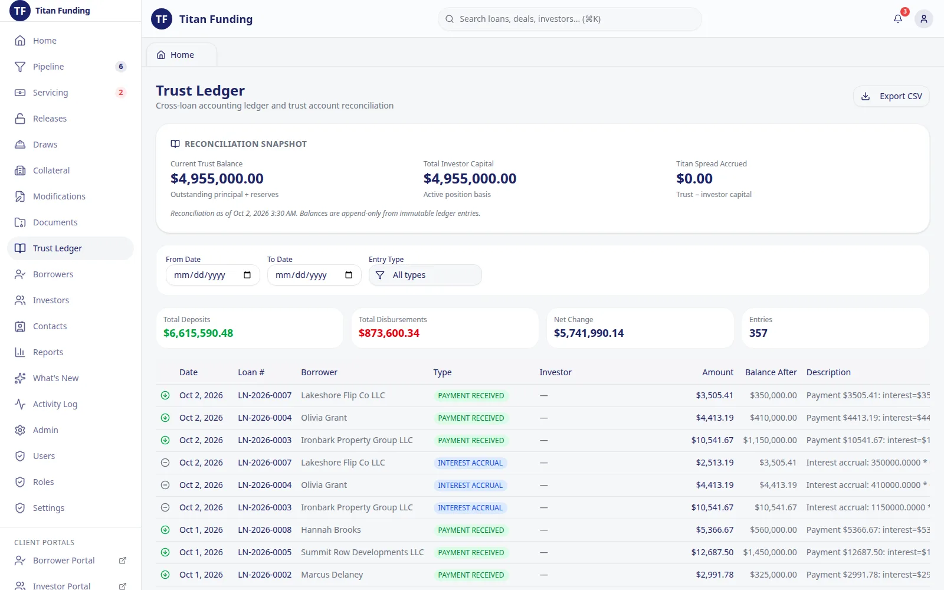Viewport: 944px width, 590px height.
Task: Click the Export CSV button
Action: pos(891,96)
